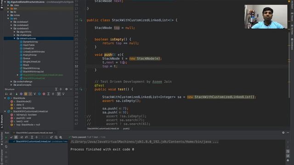294x165 pixels.
Task: Open the Structure tool window side tab
Action: click(2, 121)
